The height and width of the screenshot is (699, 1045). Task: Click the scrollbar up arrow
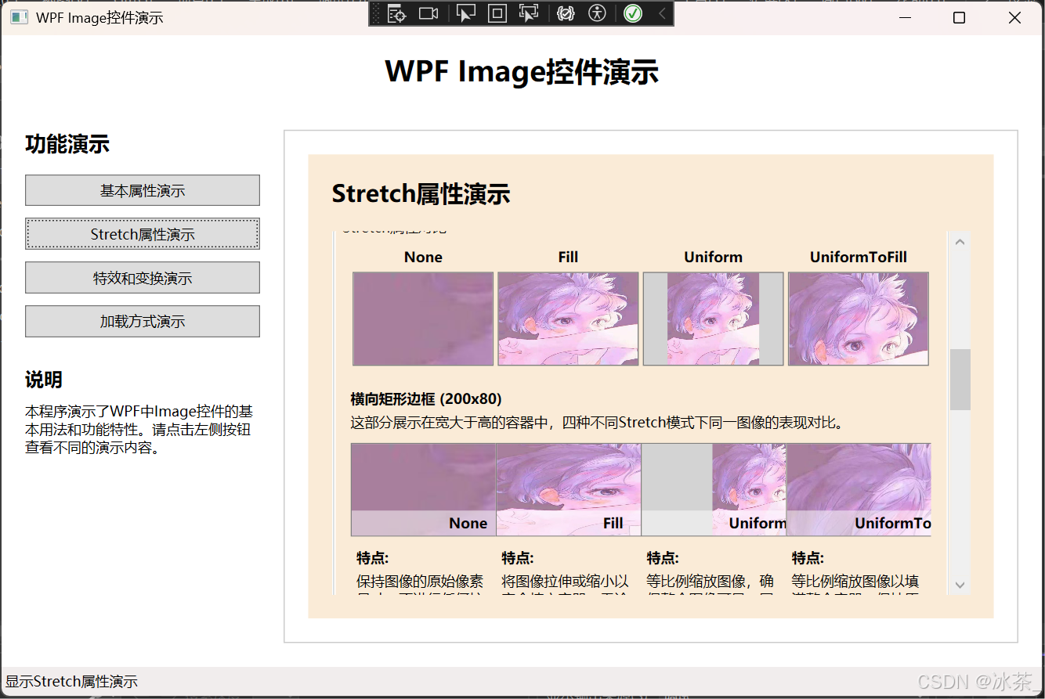[x=960, y=242]
